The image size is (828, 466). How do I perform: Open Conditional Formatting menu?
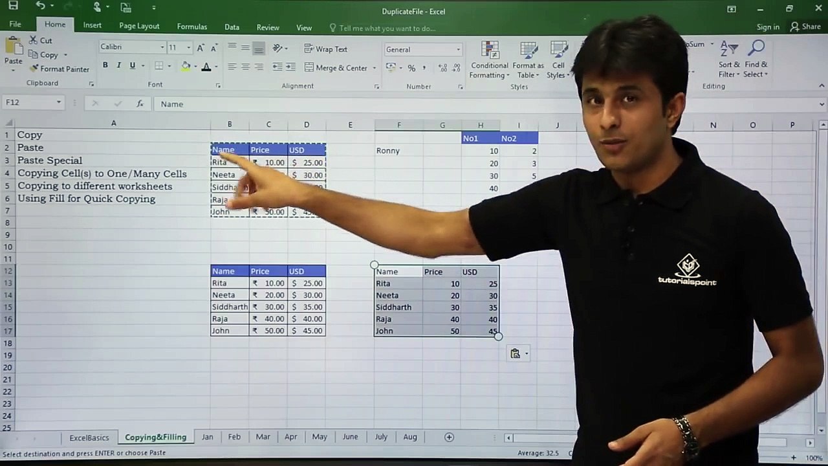[489, 60]
